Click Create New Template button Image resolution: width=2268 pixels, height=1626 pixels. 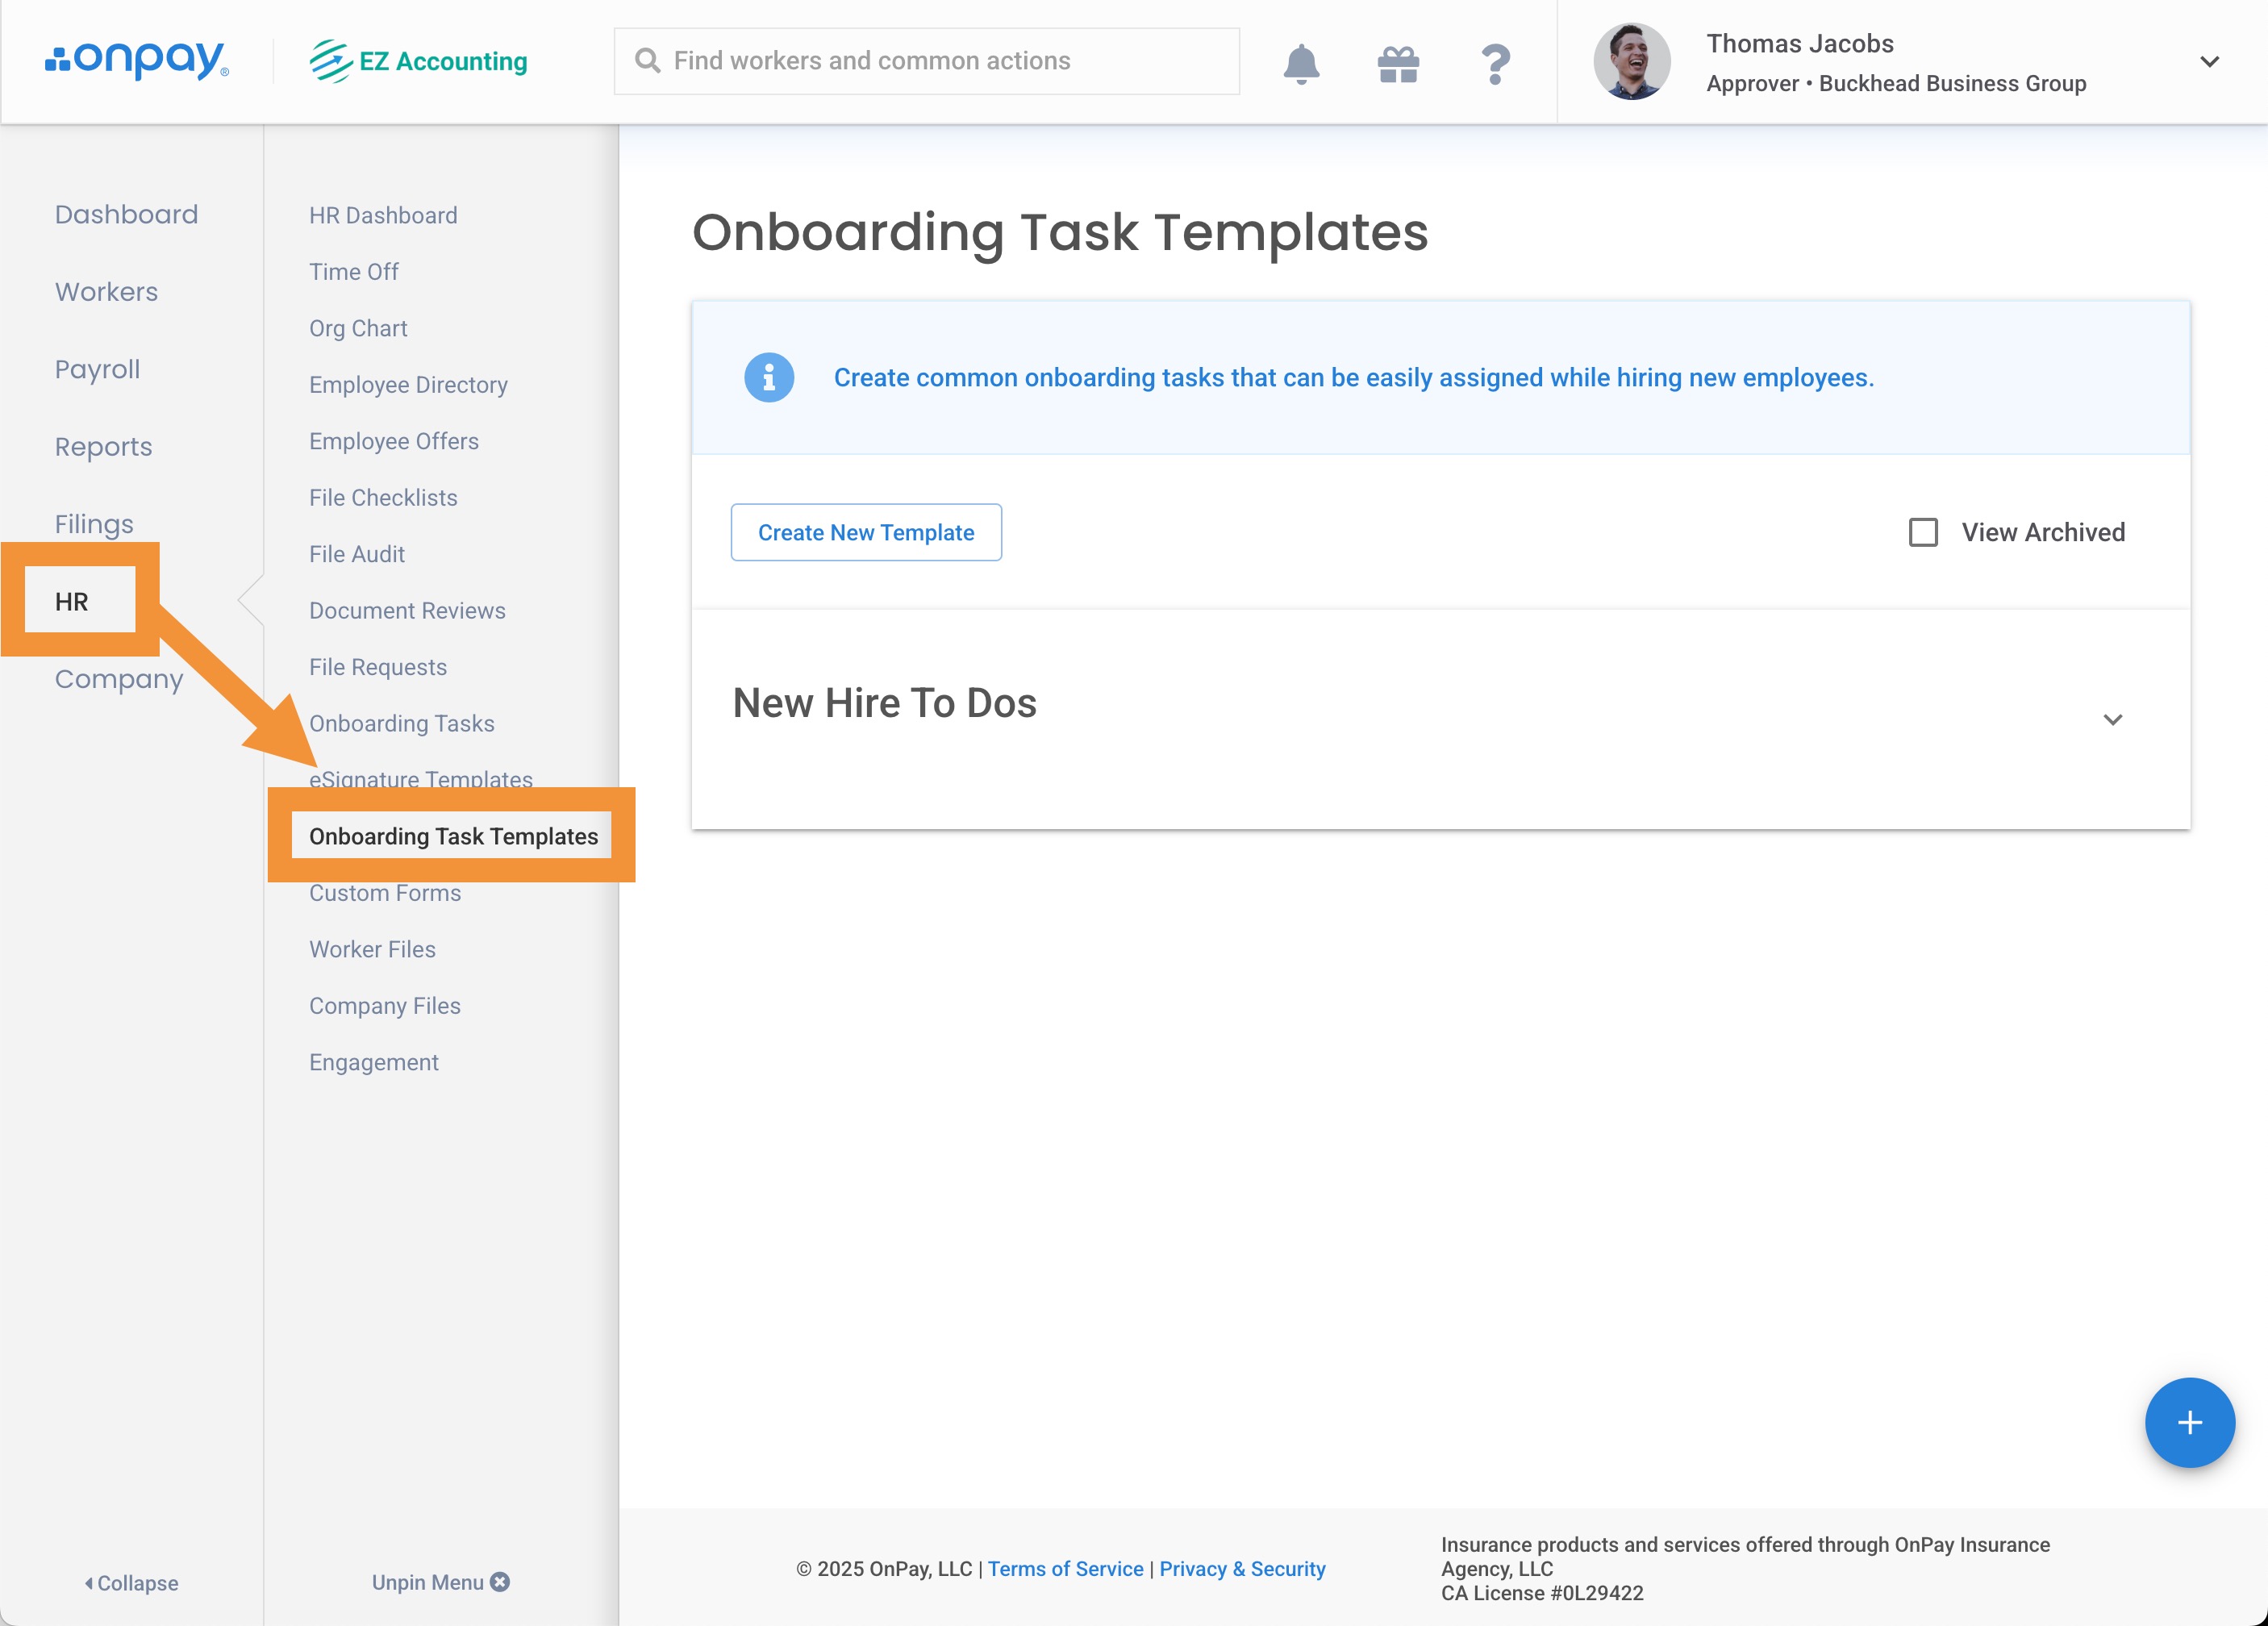click(866, 532)
